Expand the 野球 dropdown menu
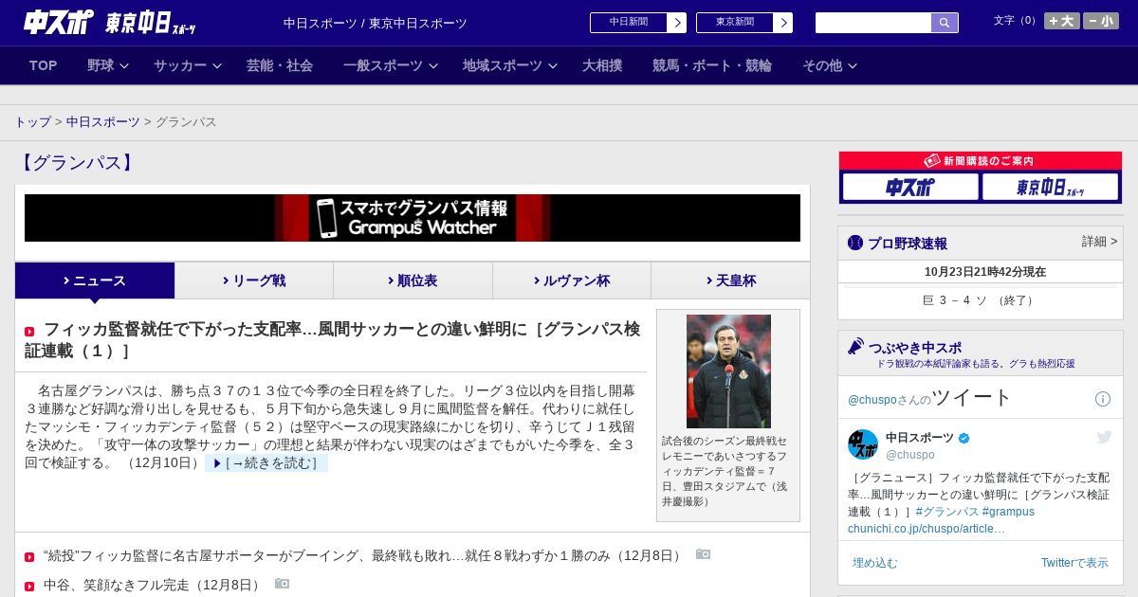Screen dimensions: 1138x597 click(109, 65)
